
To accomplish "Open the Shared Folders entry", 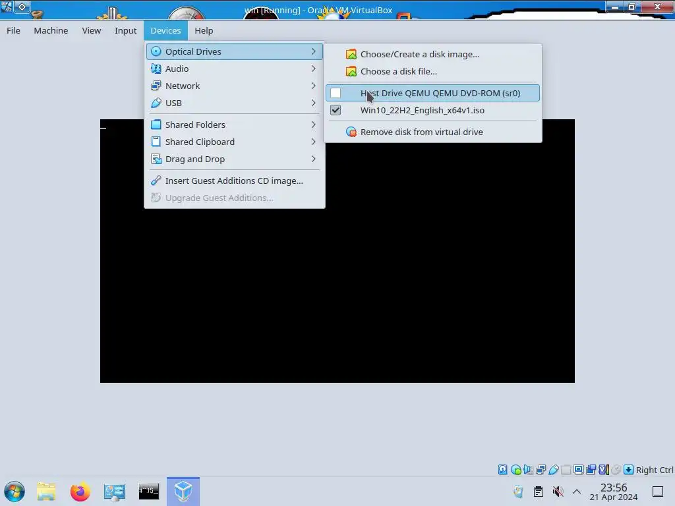I will click(x=234, y=125).
